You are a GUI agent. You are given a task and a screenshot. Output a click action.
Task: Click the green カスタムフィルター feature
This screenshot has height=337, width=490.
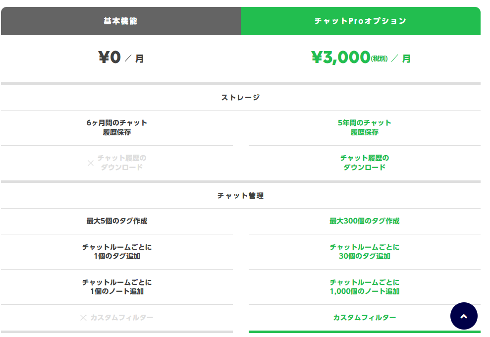click(365, 317)
